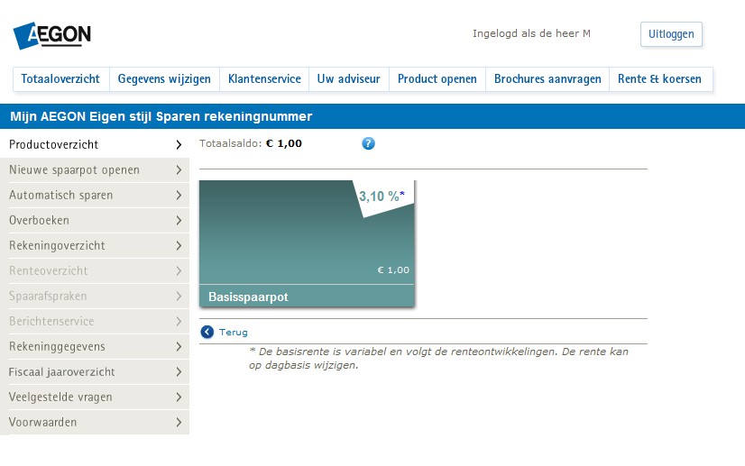Viewport: 745px width, 466px height.
Task: Go to Veelgestelde vragen
Action: (95, 397)
